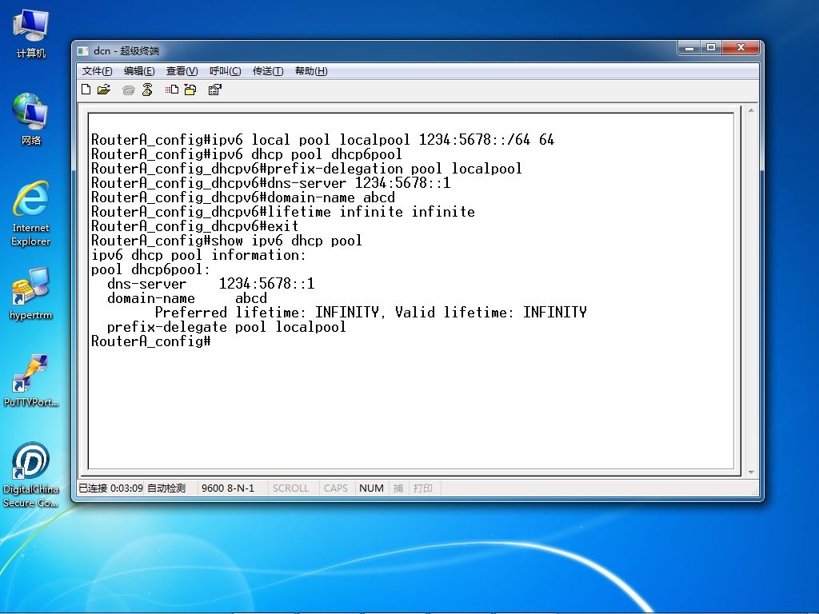
Task: Maximize the dcn terminal window
Action: click(711, 48)
